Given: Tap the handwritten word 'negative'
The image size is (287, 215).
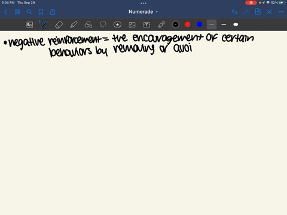Looking at the screenshot, I should click(x=27, y=42).
